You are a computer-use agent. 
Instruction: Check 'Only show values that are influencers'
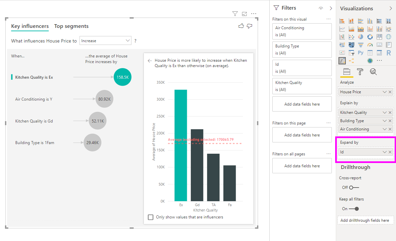click(x=151, y=217)
